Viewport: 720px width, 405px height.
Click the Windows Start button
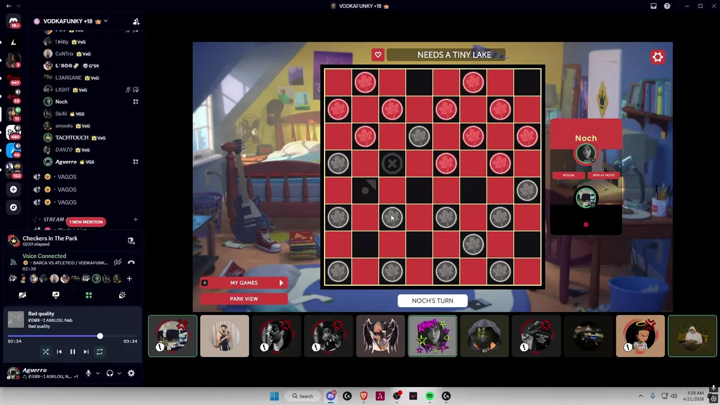point(274,396)
